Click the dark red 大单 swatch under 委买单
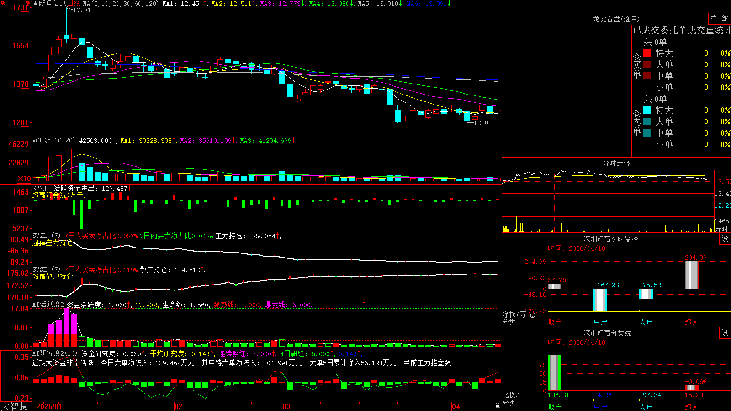731x411 pixels. [647, 64]
